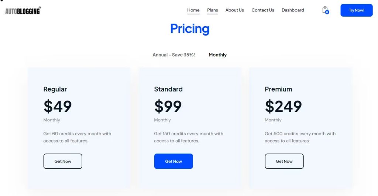Viewport: 378px width, 196px height.
Task: Click the Premium plan title
Action: point(278,89)
